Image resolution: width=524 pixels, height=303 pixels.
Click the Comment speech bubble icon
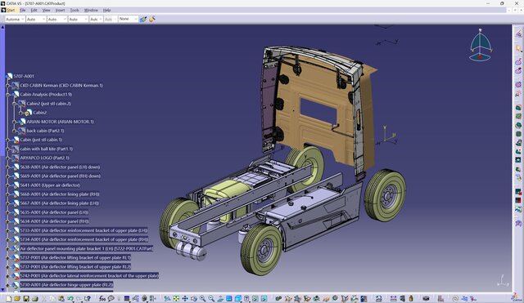[111, 299]
